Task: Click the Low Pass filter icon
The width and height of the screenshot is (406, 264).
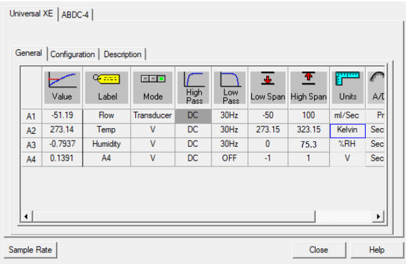Action: click(x=230, y=79)
